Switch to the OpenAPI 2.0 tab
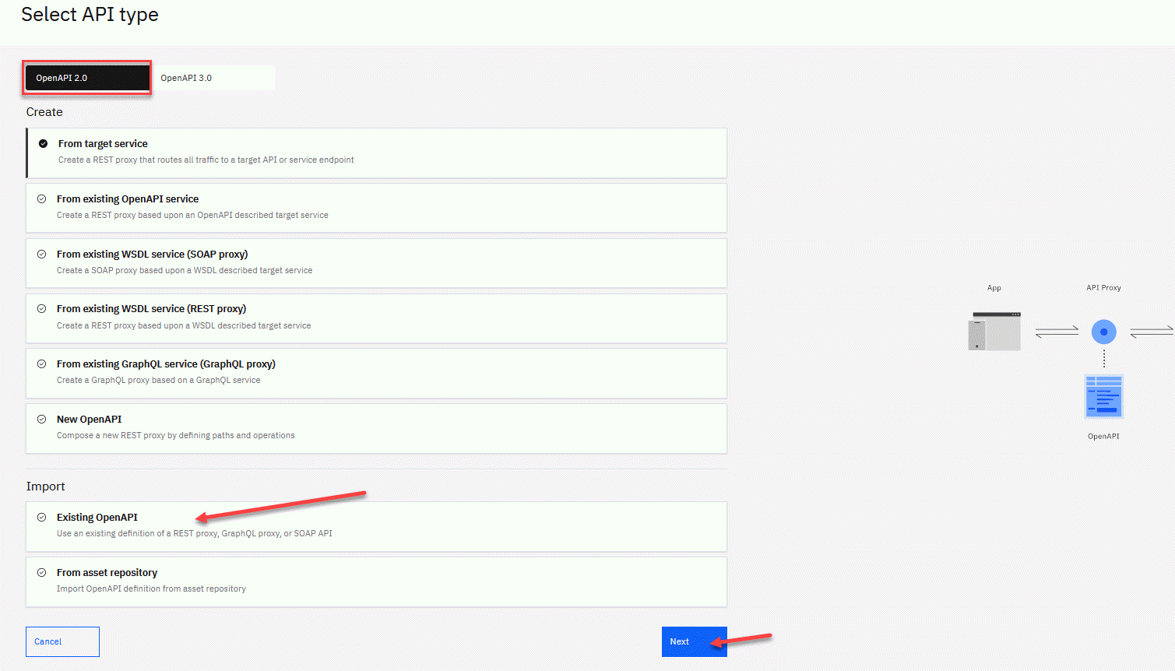This screenshot has width=1175, height=671. pyautogui.click(x=86, y=78)
